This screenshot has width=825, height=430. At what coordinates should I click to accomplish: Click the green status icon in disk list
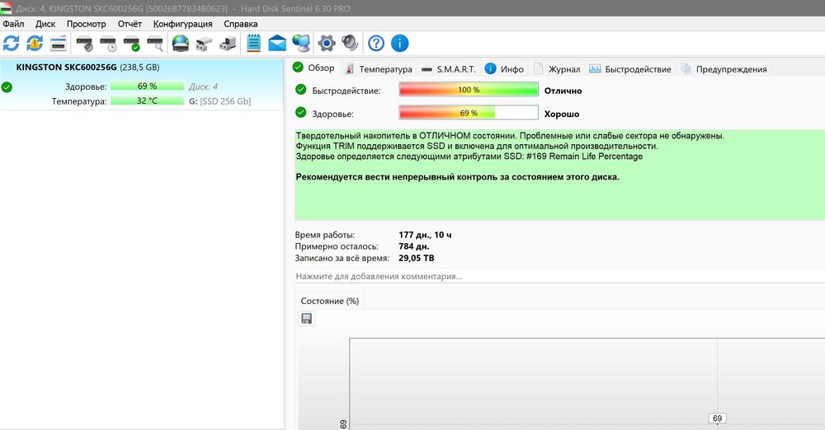coord(7,87)
